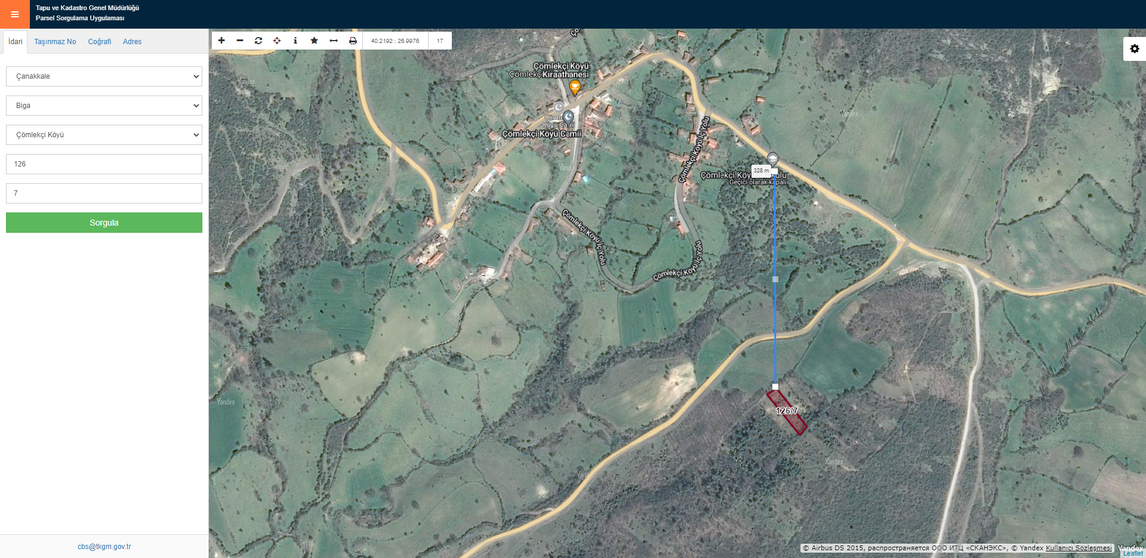Open the info tool in map toolbar
This screenshot has width=1146, height=558.
[x=295, y=41]
